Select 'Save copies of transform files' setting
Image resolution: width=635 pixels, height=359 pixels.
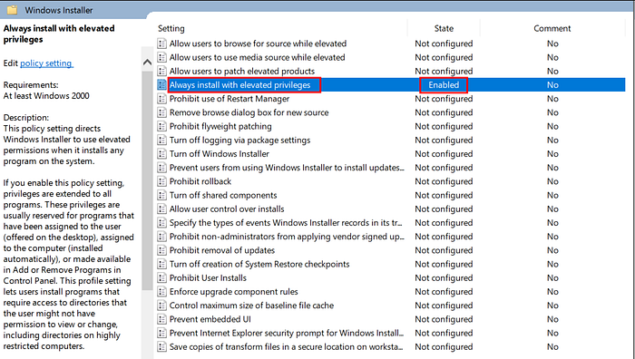286,346
